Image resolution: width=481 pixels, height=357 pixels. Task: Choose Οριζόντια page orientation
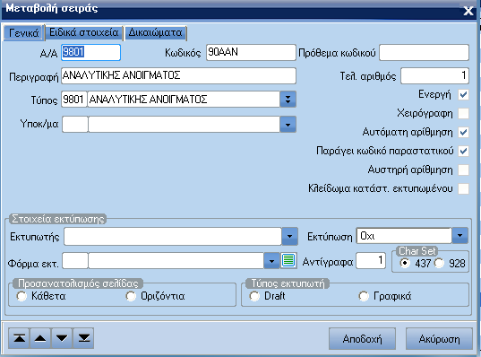click(131, 296)
